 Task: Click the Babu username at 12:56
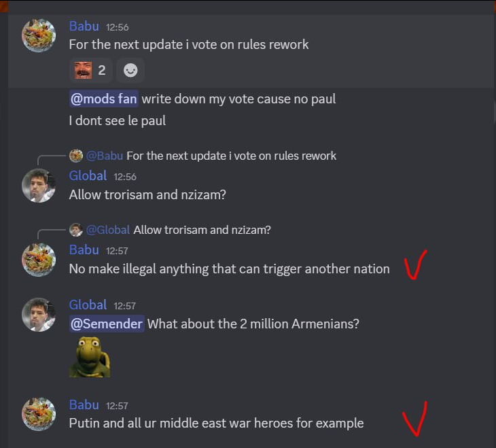(x=84, y=27)
